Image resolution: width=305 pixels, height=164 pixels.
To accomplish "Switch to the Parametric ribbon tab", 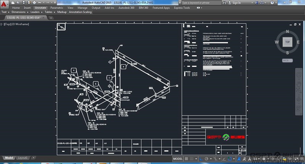I will (x=57, y=8).
